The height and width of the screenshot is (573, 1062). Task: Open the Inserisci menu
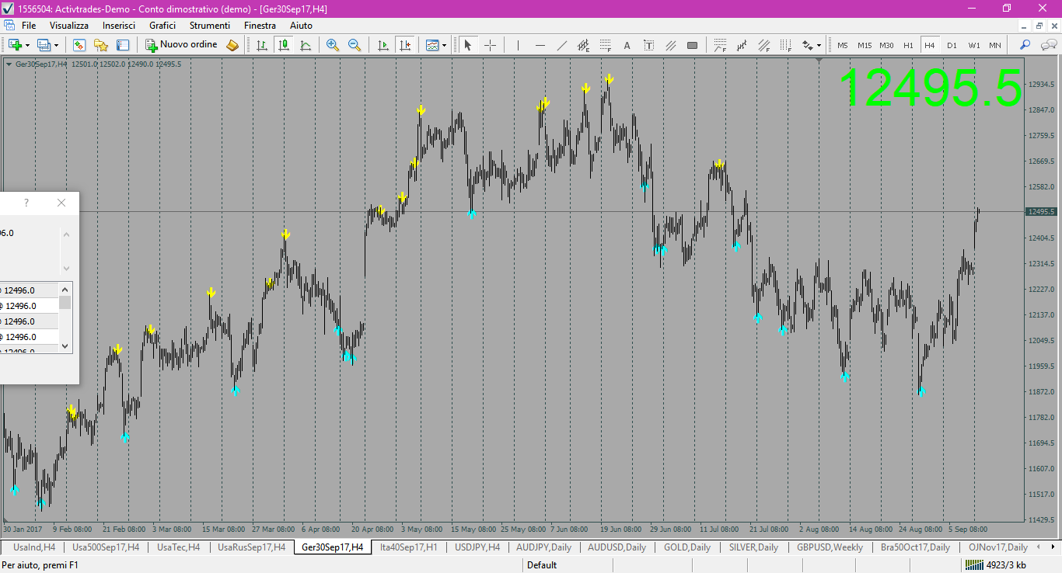(x=119, y=26)
